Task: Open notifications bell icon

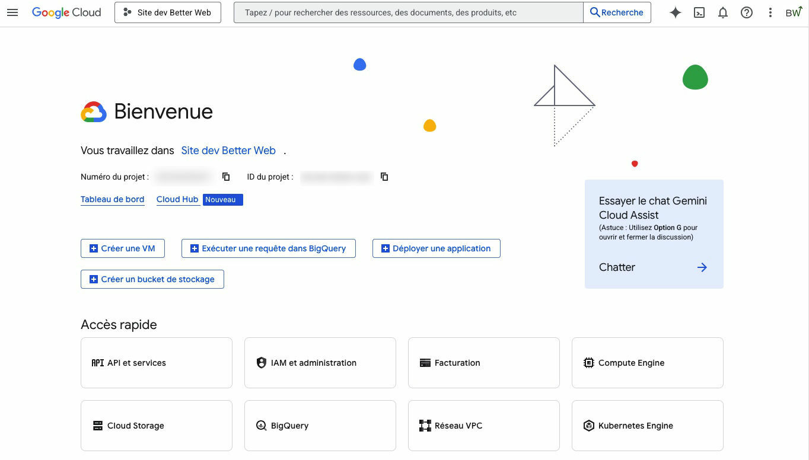Action: pyautogui.click(x=723, y=12)
